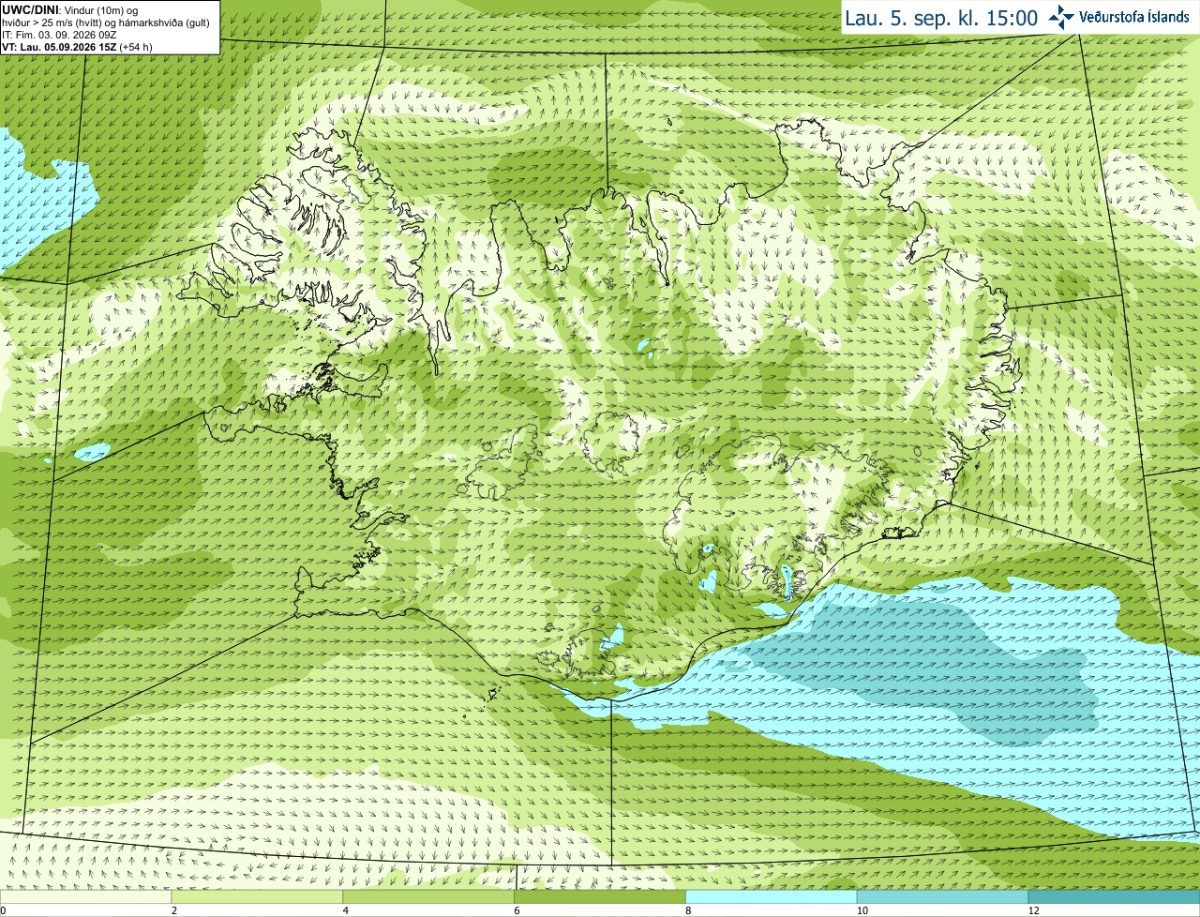Click the 6–8 m/s darkest green legend swatch
The image size is (1200, 917).
[x=600, y=897]
